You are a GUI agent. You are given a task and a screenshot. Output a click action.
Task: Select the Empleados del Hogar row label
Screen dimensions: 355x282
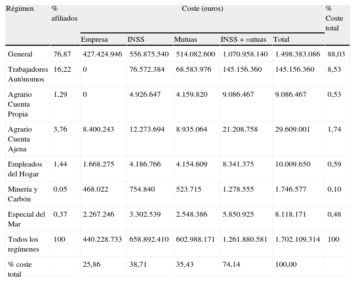(25, 169)
